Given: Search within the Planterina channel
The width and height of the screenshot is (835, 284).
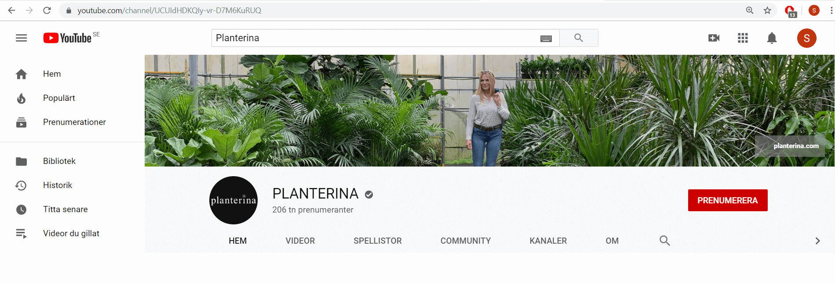Looking at the screenshot, I should (664, 241).
